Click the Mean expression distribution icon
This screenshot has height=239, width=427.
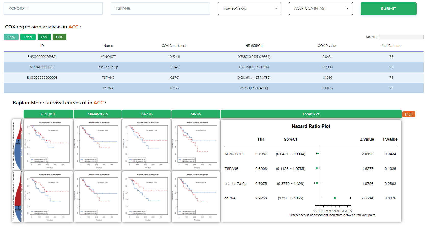[18, 145]
